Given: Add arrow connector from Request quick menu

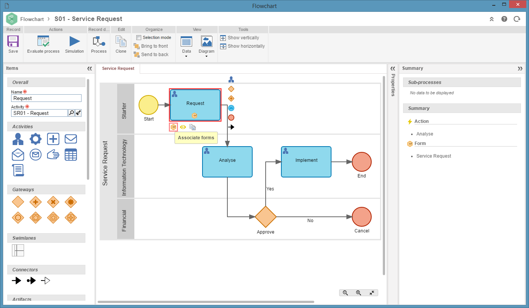Looking at the screenshot, I should point(231,127).
